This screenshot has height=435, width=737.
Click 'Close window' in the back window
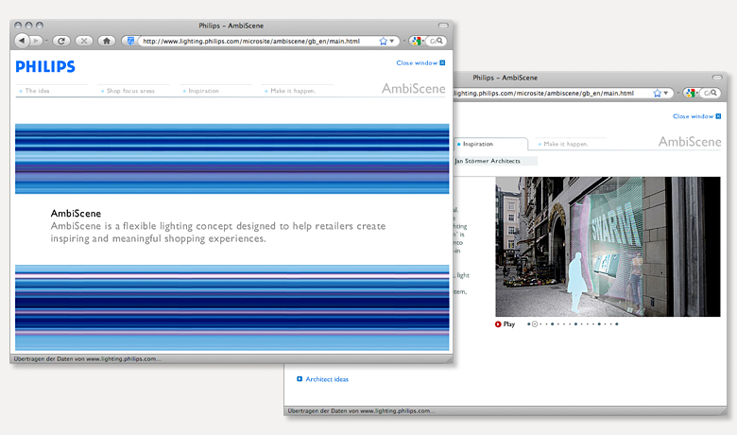coord(696,116)
